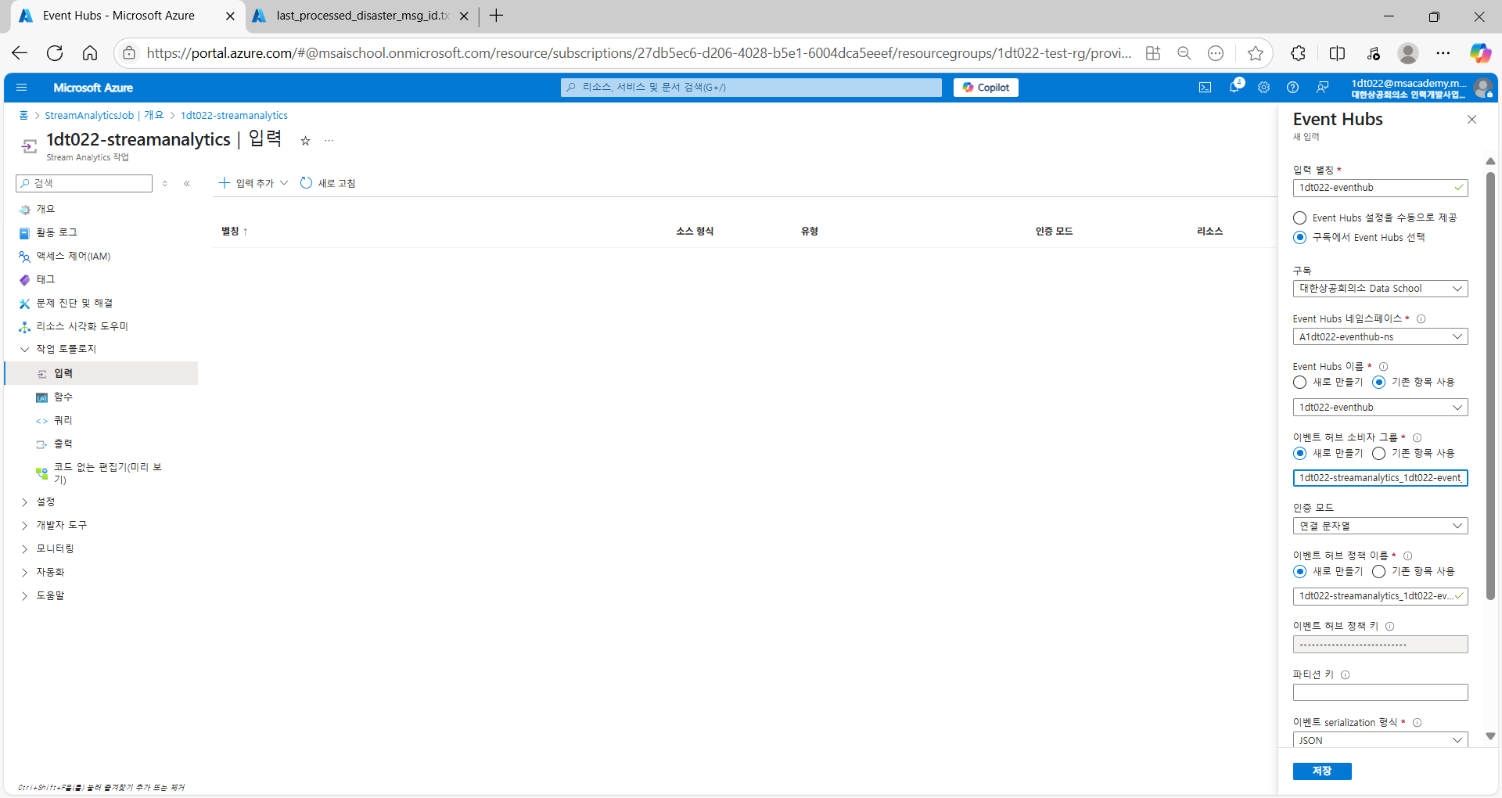Open the help question mark icon

[1292, 88]
